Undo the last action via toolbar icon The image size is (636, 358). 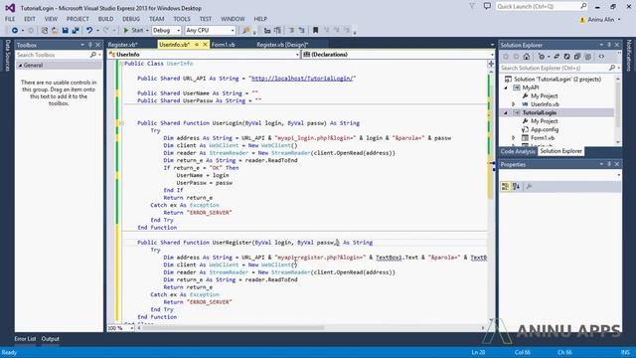(x=89, y=31)
